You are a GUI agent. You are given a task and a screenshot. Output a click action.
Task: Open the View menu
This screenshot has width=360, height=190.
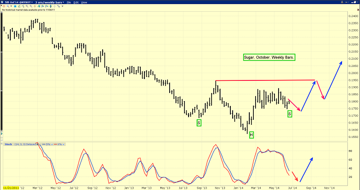84,2
